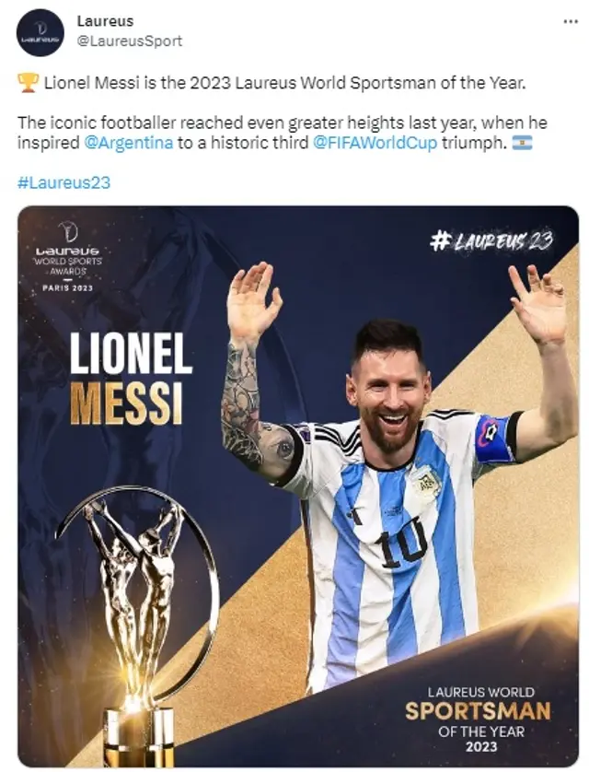Open the @Argentina mention link

[x=129, y=143]
